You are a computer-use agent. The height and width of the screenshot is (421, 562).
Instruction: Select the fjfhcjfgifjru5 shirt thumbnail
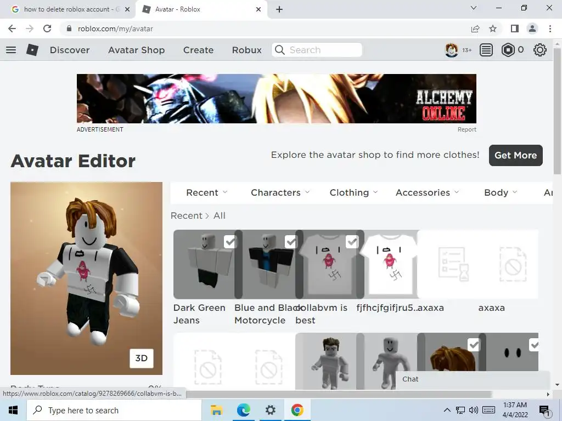click(x=390, y=264)
